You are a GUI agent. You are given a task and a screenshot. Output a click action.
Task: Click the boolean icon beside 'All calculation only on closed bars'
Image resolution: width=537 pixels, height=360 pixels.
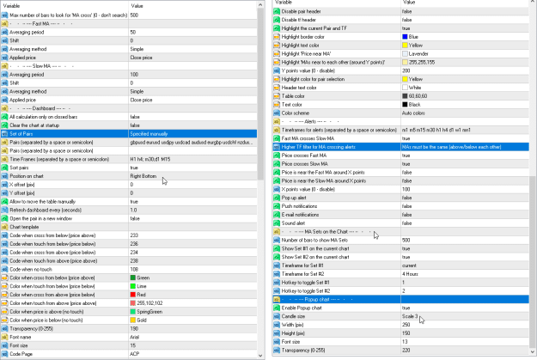4,117
